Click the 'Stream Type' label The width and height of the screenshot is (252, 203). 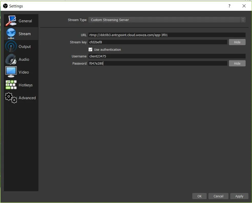(77, 20)
